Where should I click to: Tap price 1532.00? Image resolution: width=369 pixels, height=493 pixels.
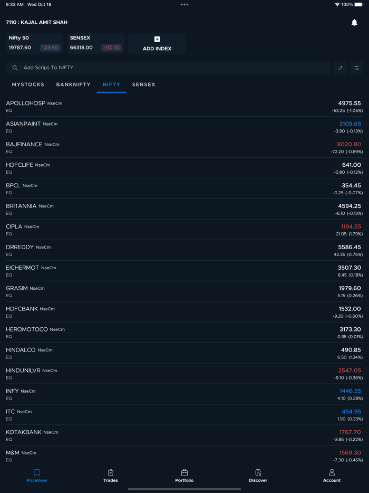click(350, 309)
